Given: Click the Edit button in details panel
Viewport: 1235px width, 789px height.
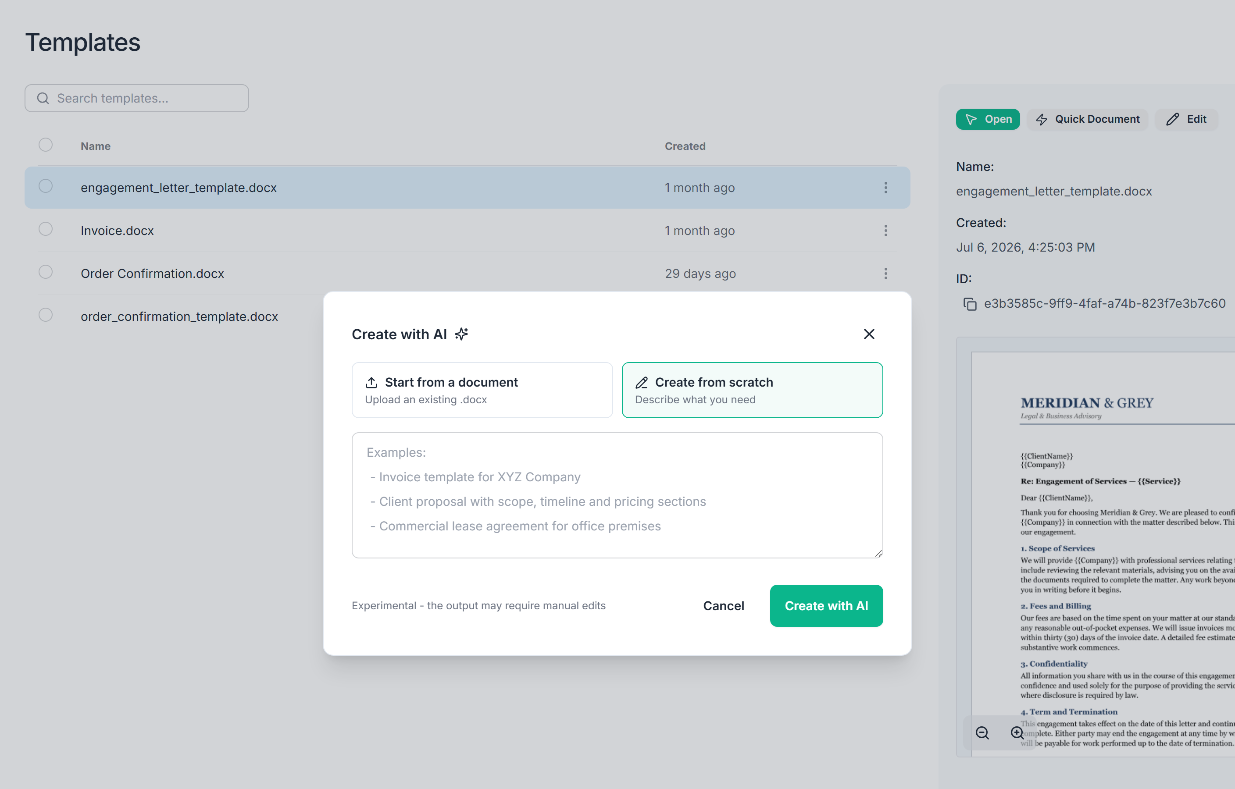Looking at the screenshot, I should click(x=1186, y=120).
